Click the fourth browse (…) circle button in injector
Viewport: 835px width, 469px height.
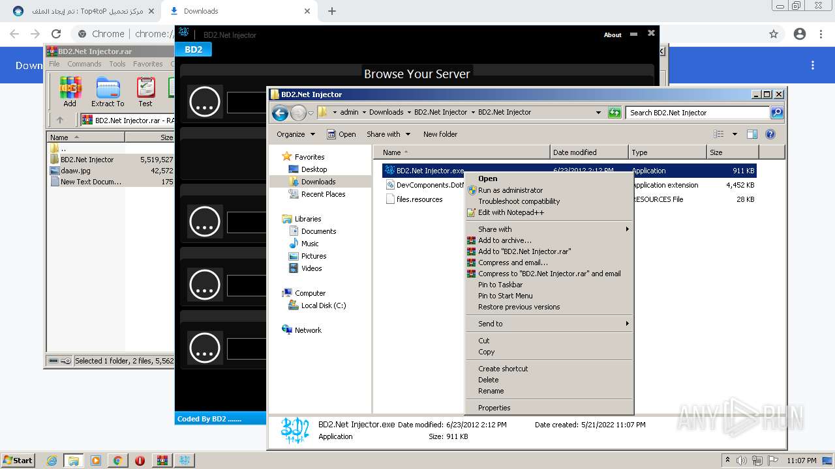(205, 347)
